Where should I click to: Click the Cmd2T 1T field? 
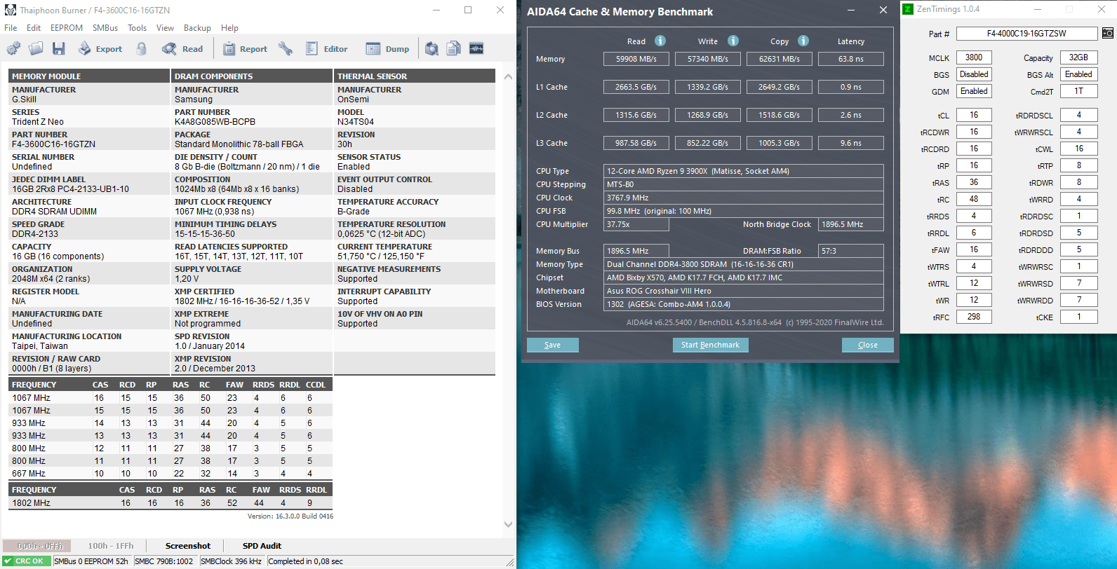click(1078, 91)
